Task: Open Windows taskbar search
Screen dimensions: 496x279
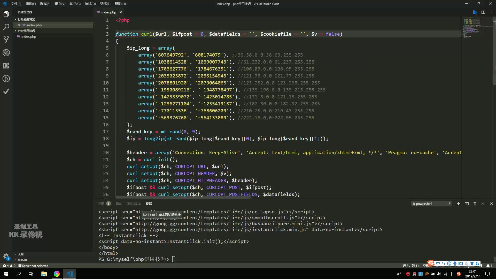Action: point(19,274)
